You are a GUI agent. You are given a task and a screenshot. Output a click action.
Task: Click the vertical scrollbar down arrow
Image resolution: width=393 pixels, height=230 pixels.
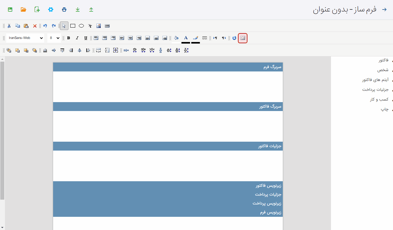pos(2,227)
